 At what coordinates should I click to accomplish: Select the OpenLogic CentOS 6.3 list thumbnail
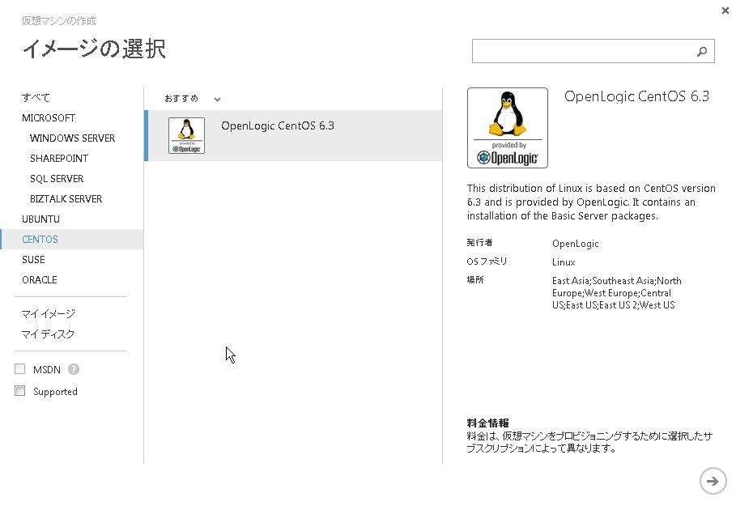tap(186, 136)
